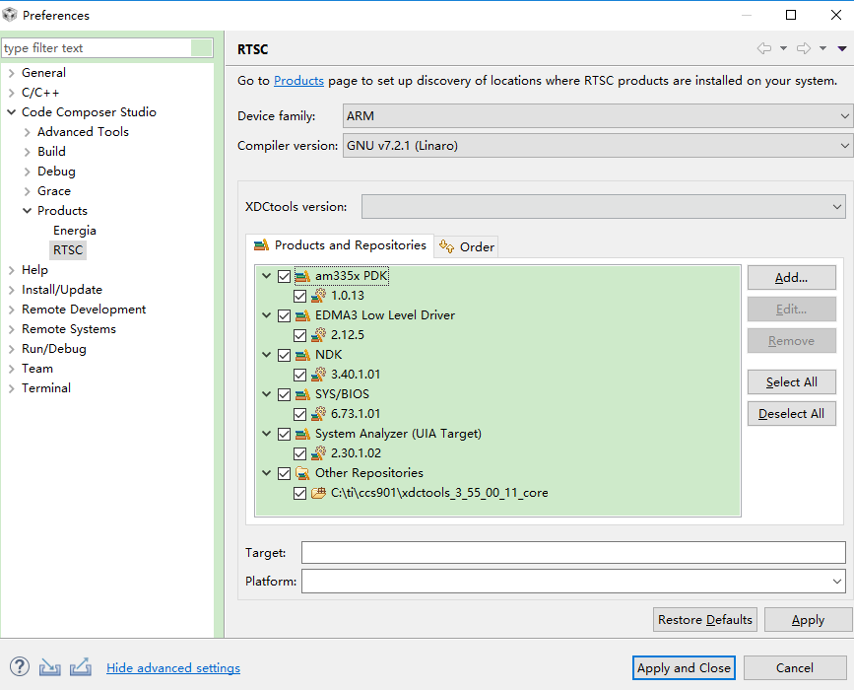
Task: Click the export preferences icon
Action: [81, 667]
